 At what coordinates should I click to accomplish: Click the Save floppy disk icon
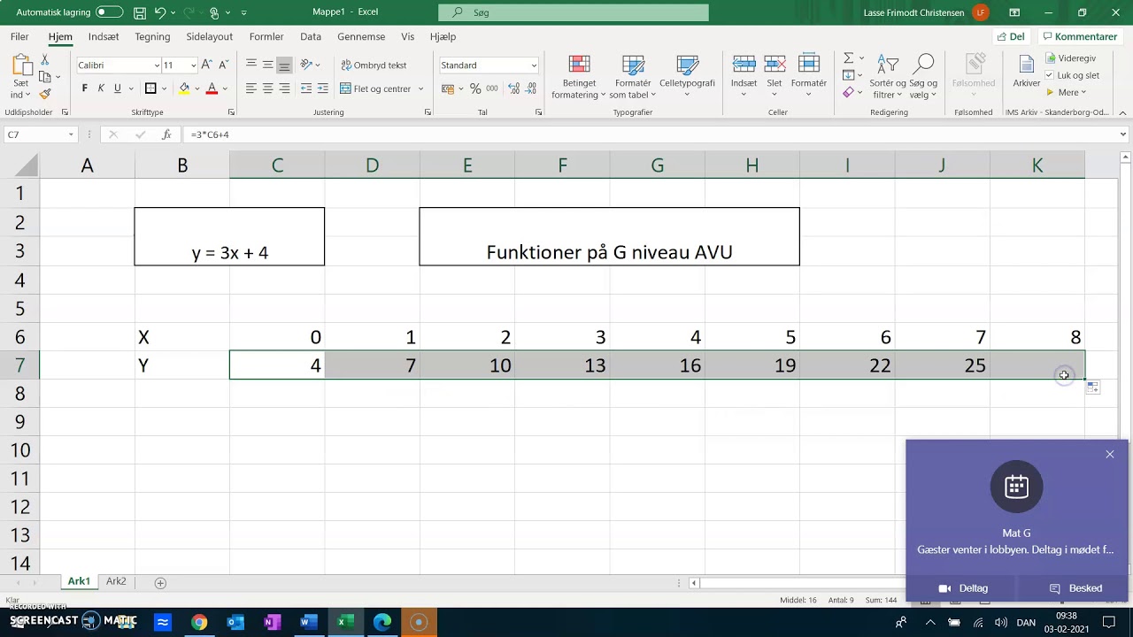[140, 12]
